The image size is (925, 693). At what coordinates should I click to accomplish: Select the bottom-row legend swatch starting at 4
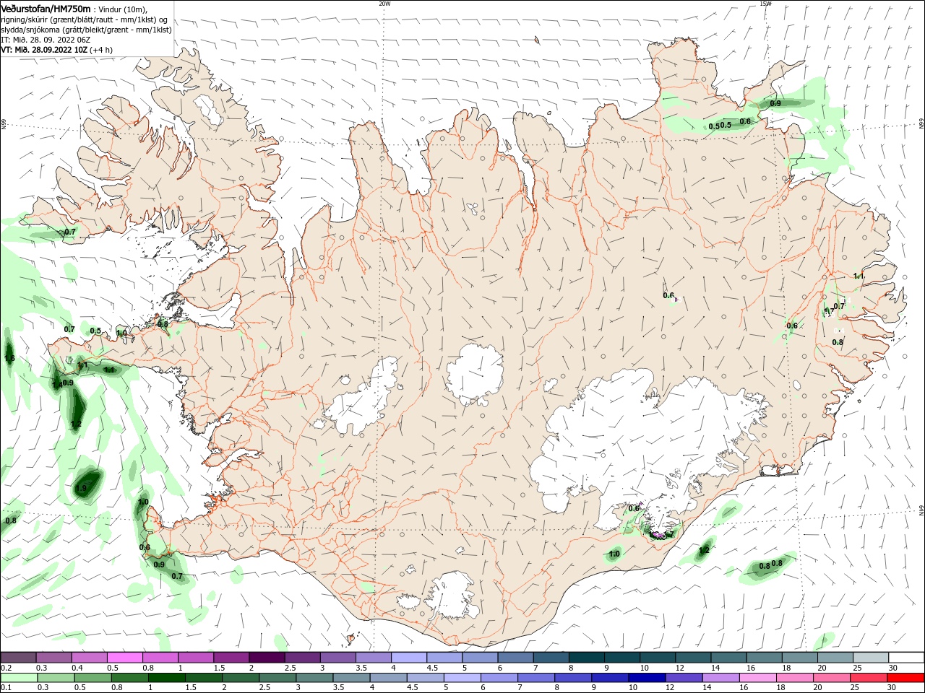pos(389,678)
